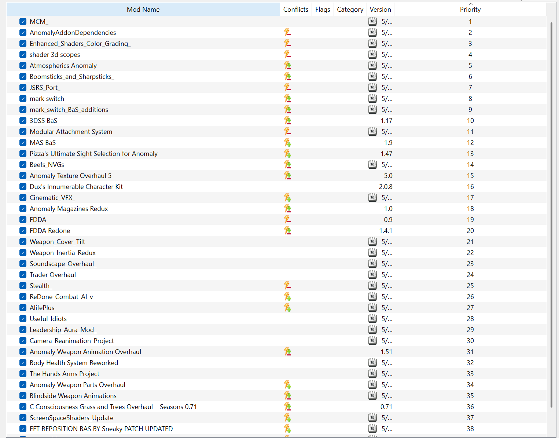The width and height of the screenshot is (559, 438).
Task: Click the Version column header
Action: click(380, 10)
